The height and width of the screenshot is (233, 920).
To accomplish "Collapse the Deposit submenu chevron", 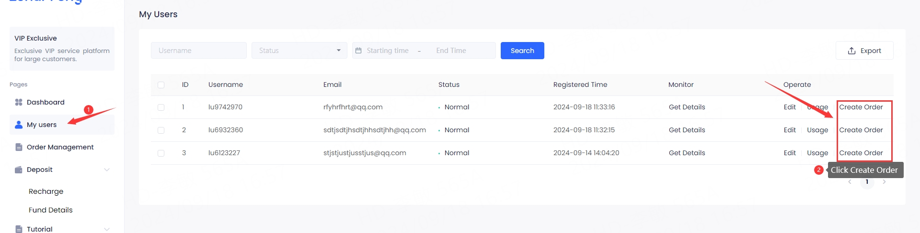I will click(107, 169).
